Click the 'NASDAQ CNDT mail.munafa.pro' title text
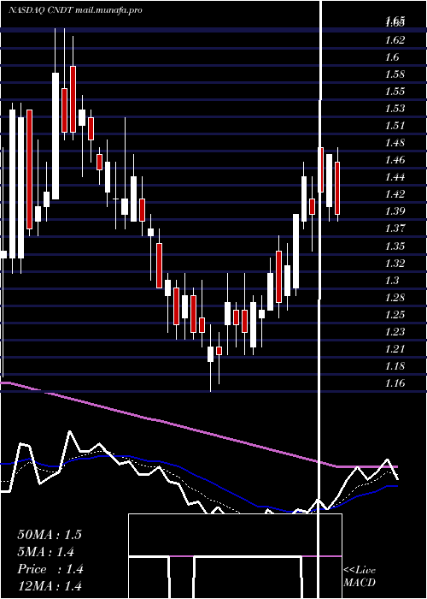The width and height of the screenshot is (427, 599). pyautogui.click(x=75, y=10)
